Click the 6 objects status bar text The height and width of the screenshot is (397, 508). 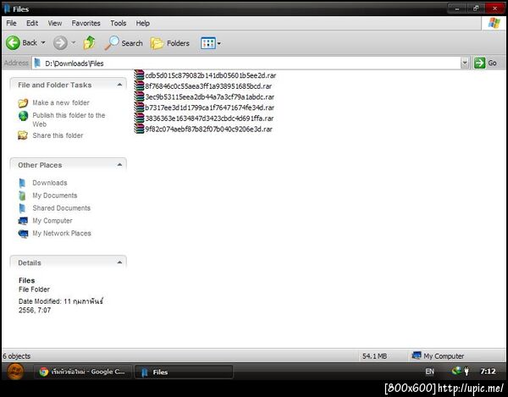17,356
